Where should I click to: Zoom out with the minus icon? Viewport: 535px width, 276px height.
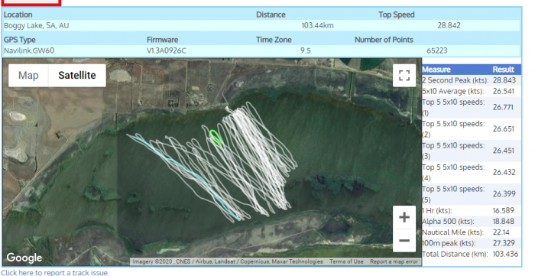(404, 241)
